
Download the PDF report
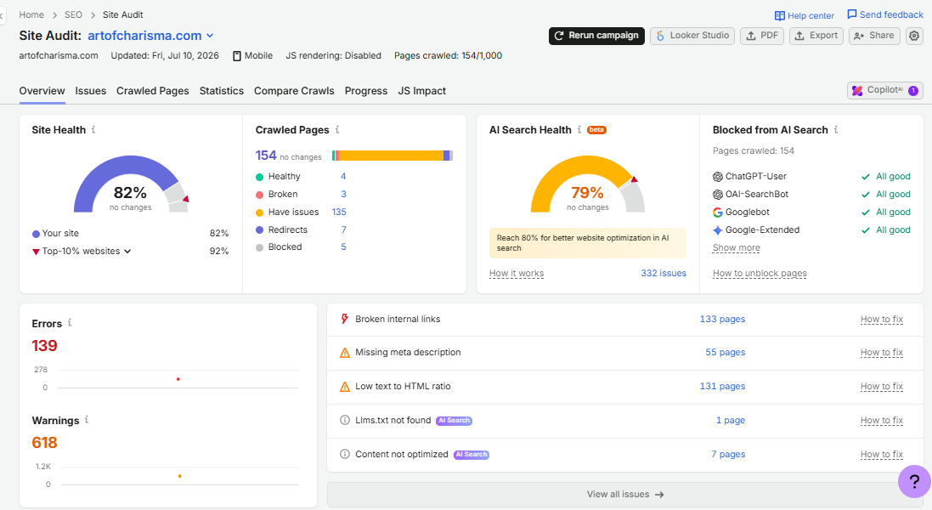click(762, 36)
